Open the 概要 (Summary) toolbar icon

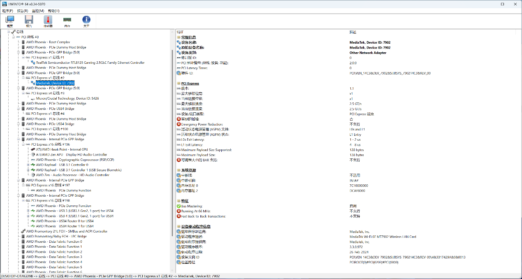click(9, 21)
